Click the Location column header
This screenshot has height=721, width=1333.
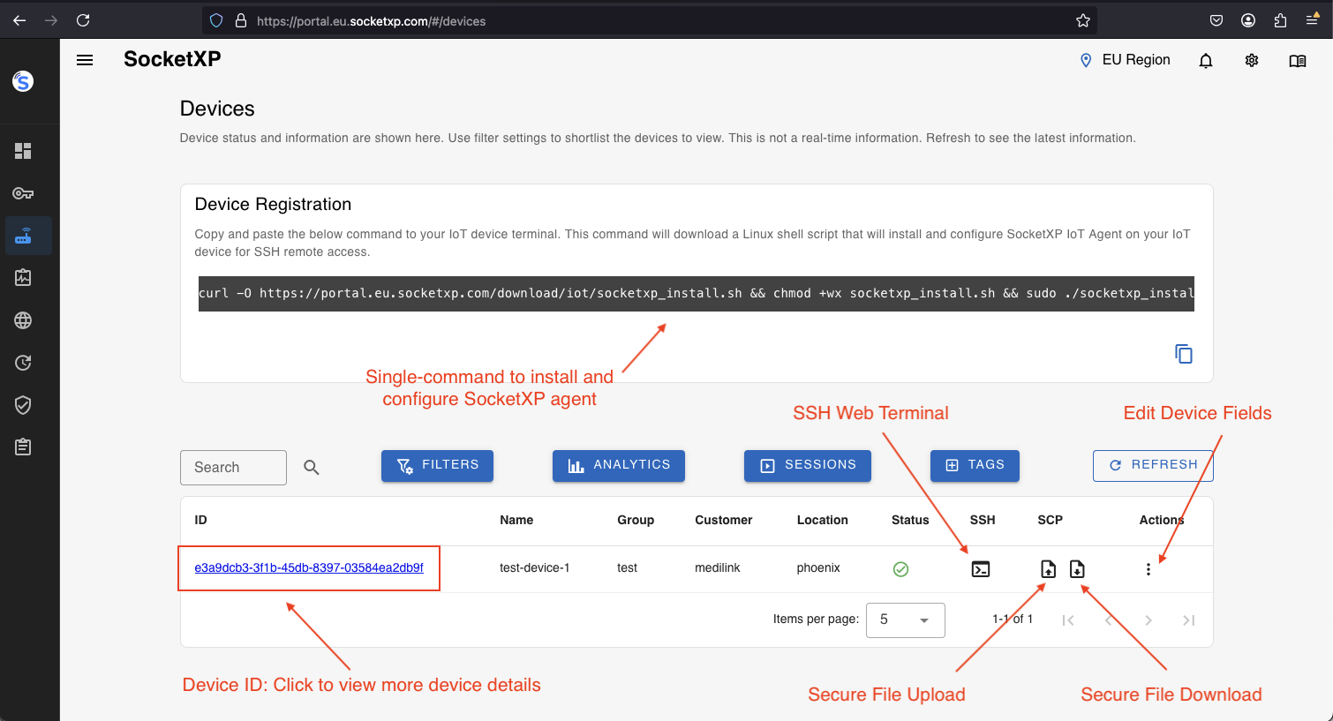pos(822,520)
